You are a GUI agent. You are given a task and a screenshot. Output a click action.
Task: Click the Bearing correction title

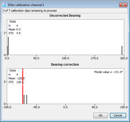(65, 65)
